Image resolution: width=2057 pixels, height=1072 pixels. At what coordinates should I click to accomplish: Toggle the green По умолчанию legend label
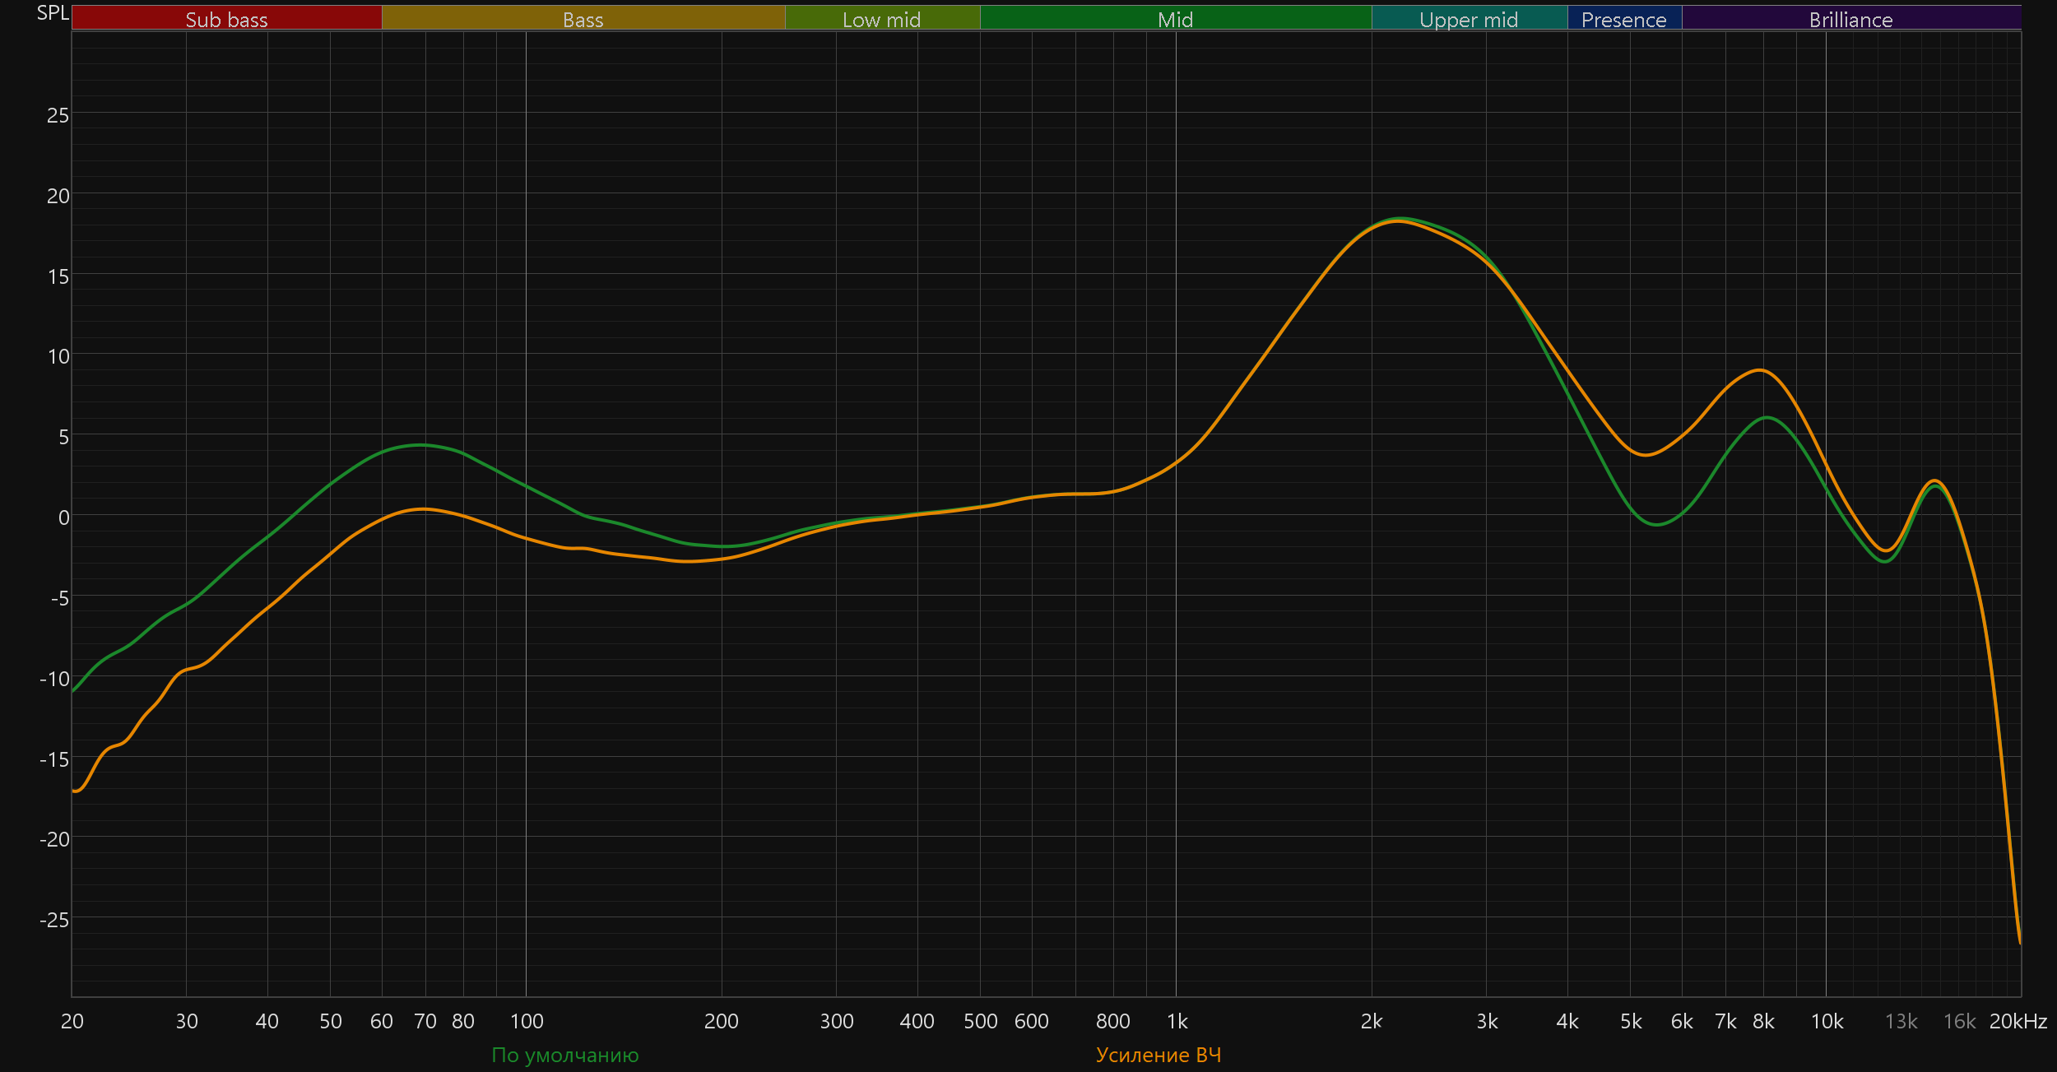click(564, 1055)
